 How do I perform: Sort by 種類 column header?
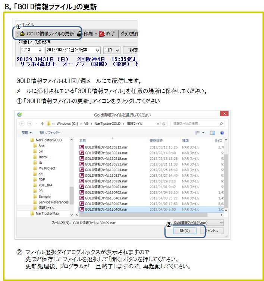(185, 141)
